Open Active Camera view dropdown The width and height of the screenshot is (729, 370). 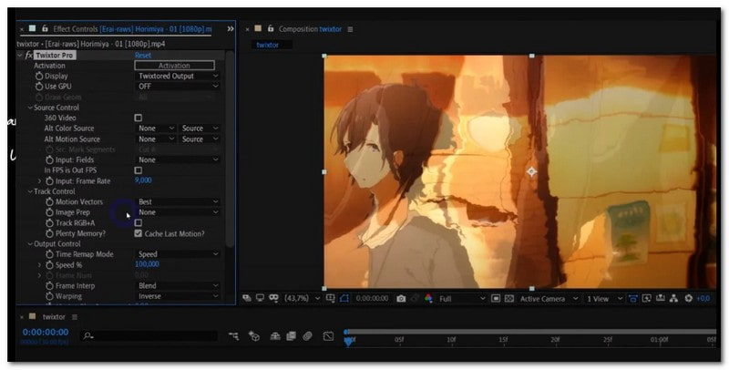pyautogui.click(x=549, y=298)
